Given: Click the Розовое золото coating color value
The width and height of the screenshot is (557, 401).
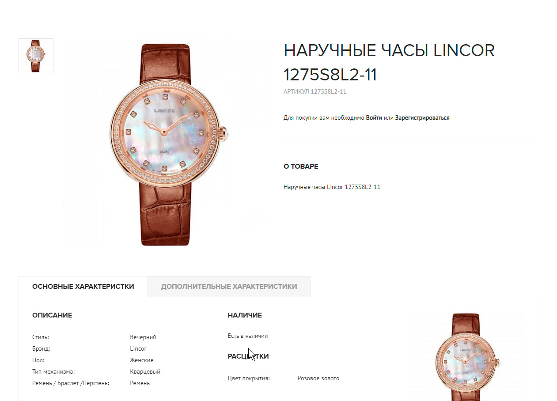Looking at the screenshot, I should (x=318, y=378).
